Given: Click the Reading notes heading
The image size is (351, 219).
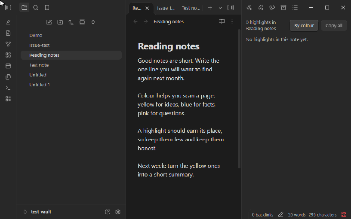Looking at the screenshot, I should [x=169, y=46].
